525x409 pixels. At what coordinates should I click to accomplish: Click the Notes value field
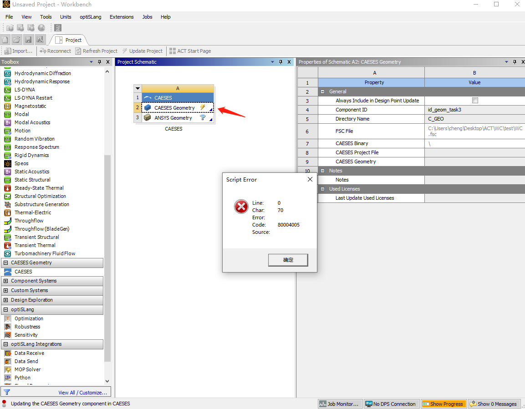point(474,180)
